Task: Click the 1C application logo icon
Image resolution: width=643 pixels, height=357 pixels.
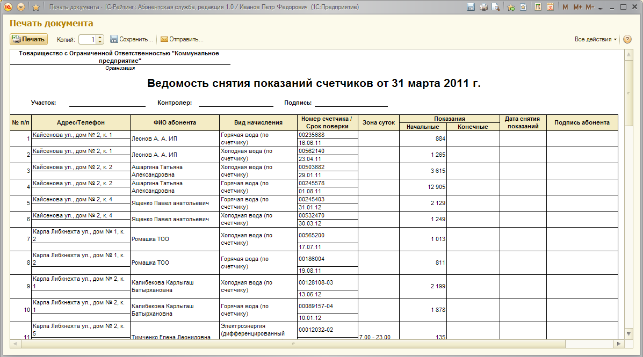Action: coord(8,8)
